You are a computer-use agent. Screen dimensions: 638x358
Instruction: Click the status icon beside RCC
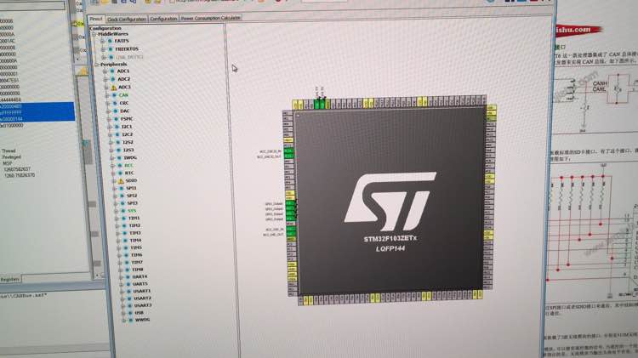(x=120, y=166)
